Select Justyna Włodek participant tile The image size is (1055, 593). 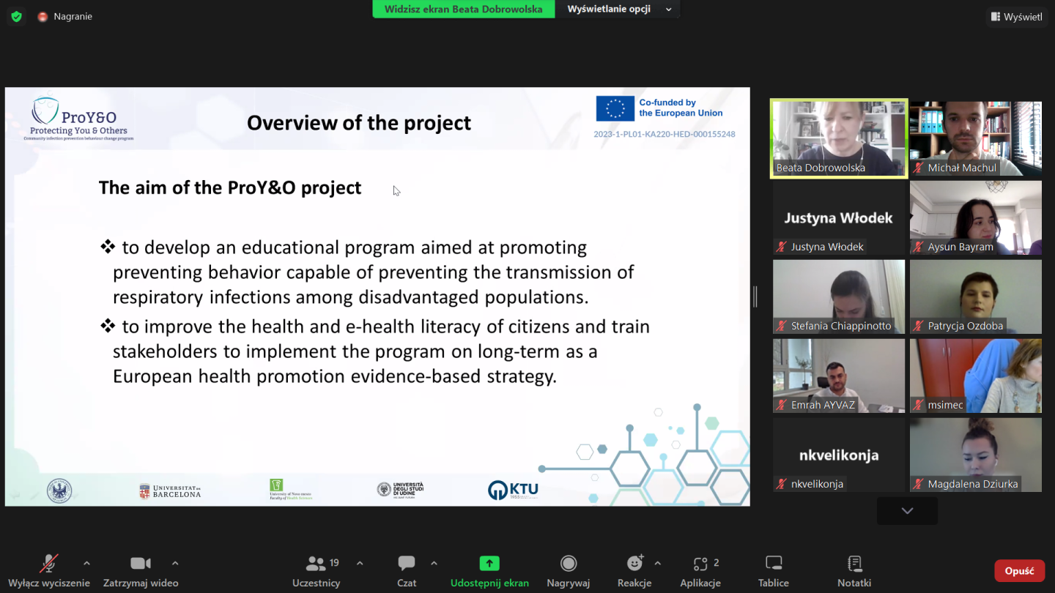(x=839, y=217)
